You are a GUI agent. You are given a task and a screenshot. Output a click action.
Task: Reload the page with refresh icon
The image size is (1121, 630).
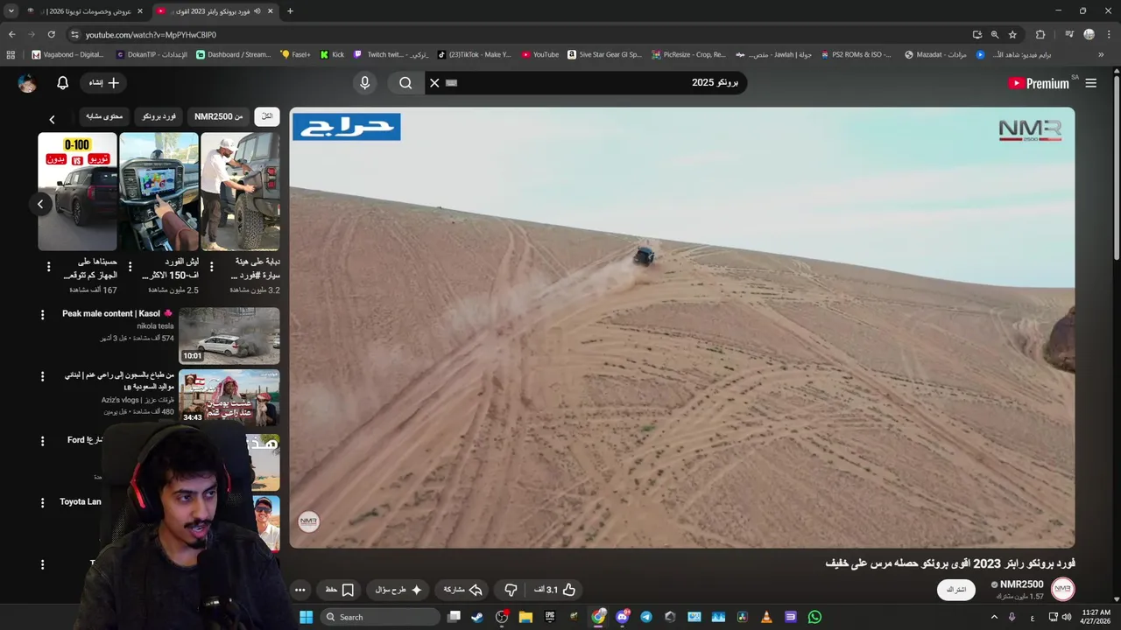(51, 34)
